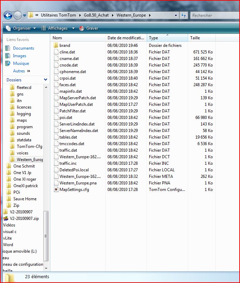Expand the arrow after Western_Europe breadcrumb
240x283 pixels.
(150, 16)
